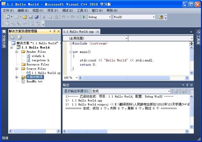
Task: Click the Properties icon in Solution Explorer toolbar
Action: tap(12, 38)
